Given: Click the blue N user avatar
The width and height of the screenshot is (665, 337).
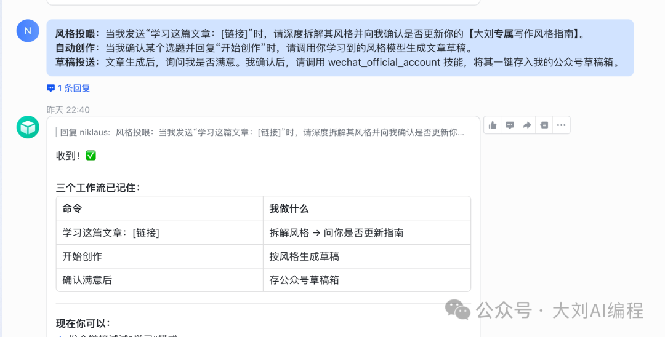Looking at the screenshot, I should 28,31.
